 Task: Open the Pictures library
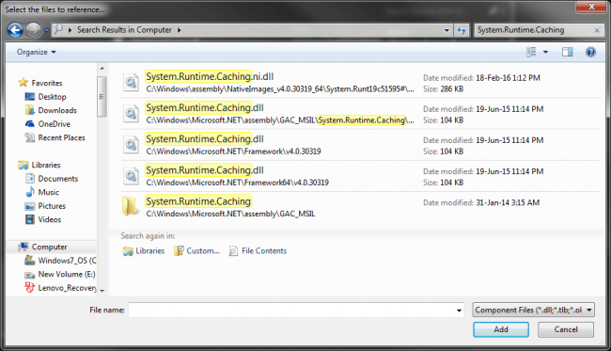[x=52, y=205]
